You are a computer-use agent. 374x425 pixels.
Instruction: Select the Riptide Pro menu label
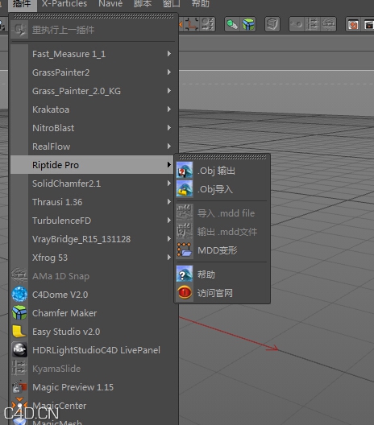pyautogui.click(x=56, y=165)
